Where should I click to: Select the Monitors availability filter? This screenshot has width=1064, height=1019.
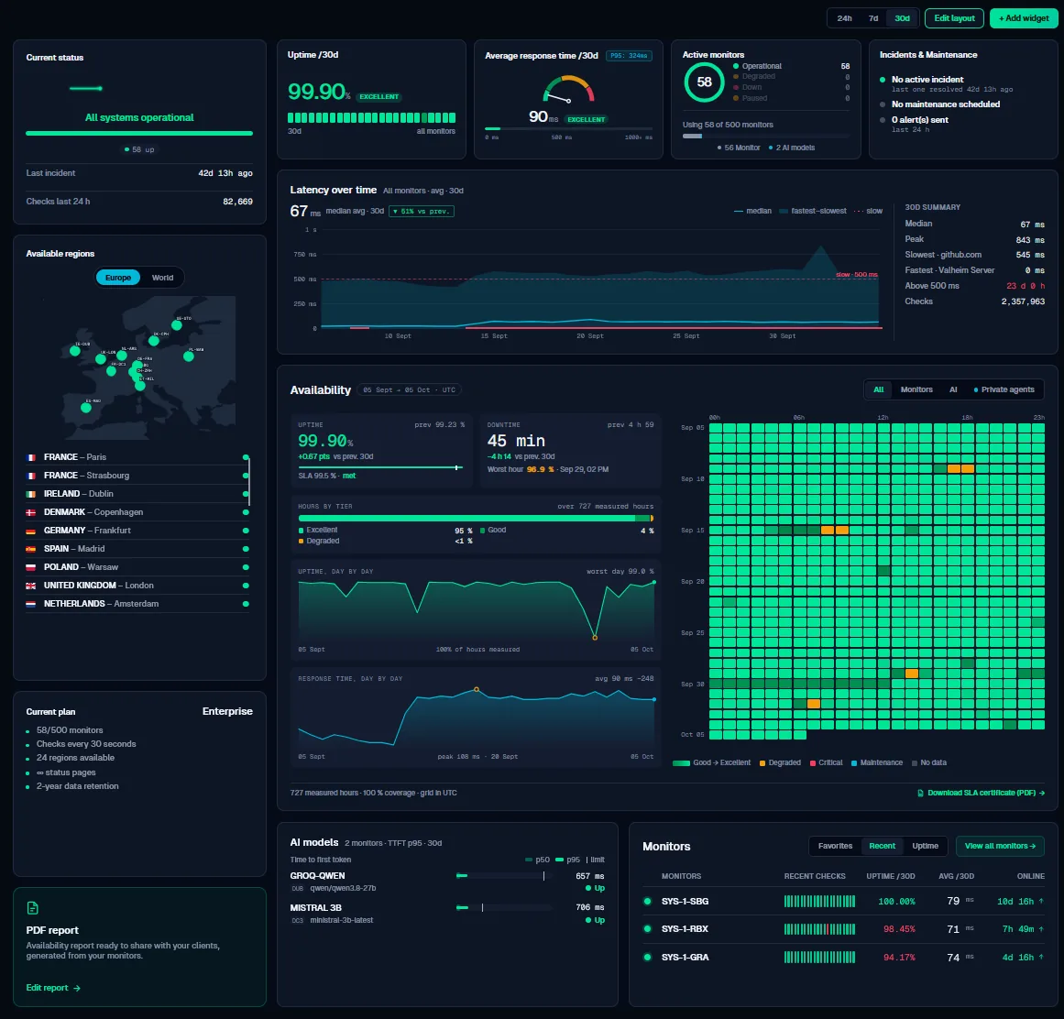point(916,389)
